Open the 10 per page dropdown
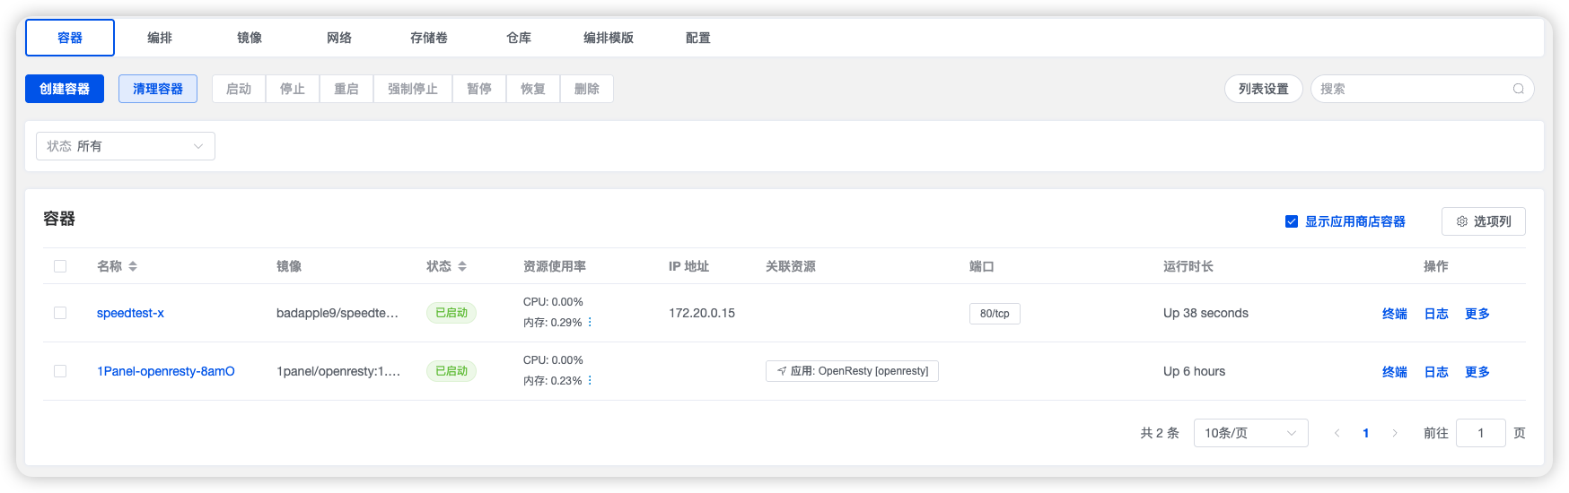Image resolution: width=1569 pixels, height=493 pixels. pos(1250,433)
